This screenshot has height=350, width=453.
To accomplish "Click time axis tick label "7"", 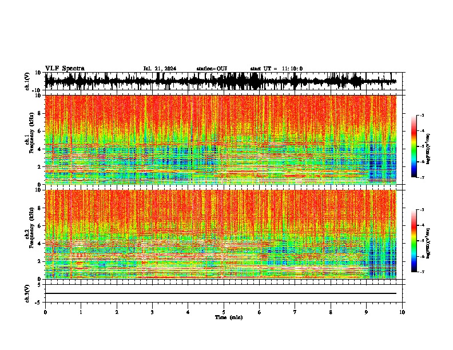I will click(x=295, y=312).
